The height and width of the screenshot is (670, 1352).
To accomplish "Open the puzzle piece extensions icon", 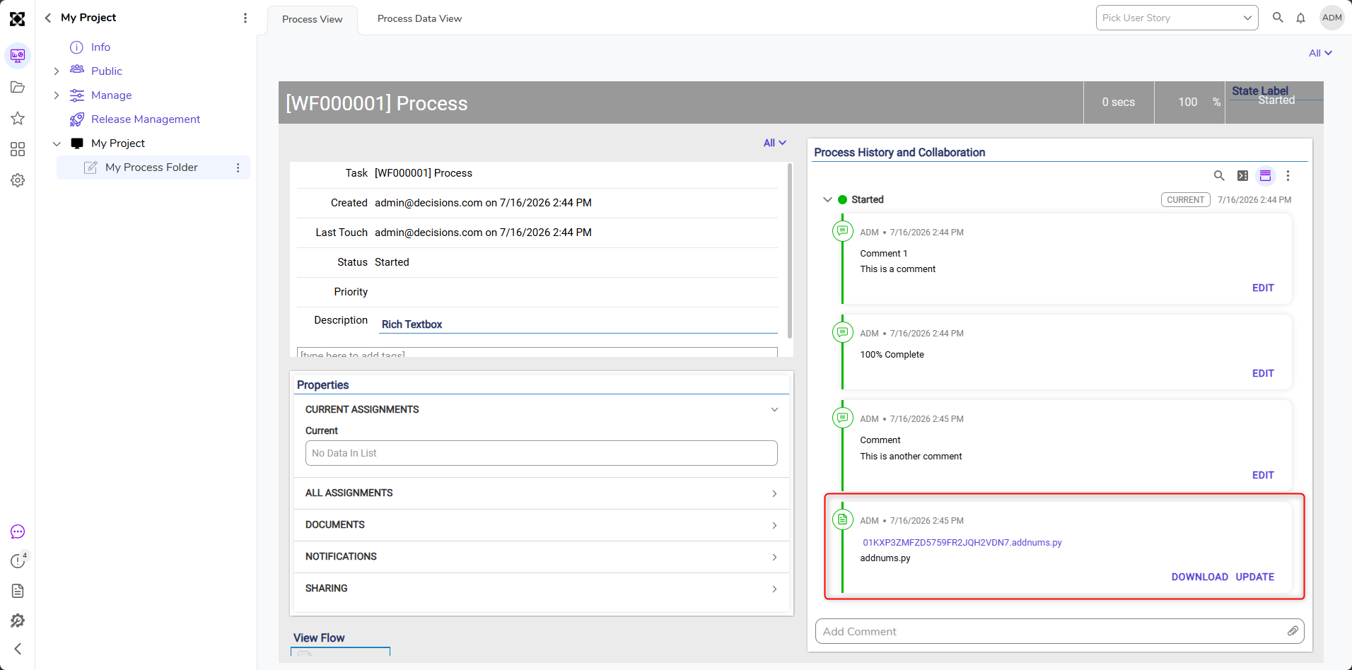I will (18, 621).
